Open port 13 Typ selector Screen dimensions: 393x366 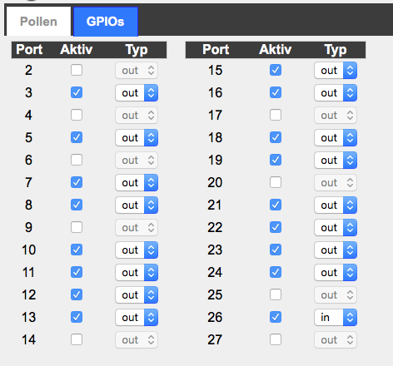[x=137, y=317]
